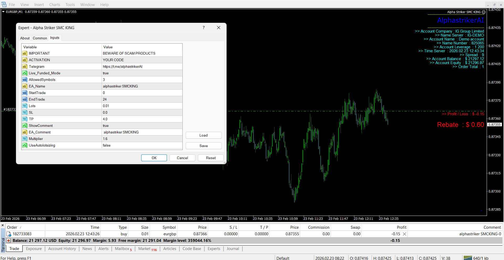Toggle the UseAutolotsizing false value
This screenshot has height=260, width=504.
[x=142, y=145]
